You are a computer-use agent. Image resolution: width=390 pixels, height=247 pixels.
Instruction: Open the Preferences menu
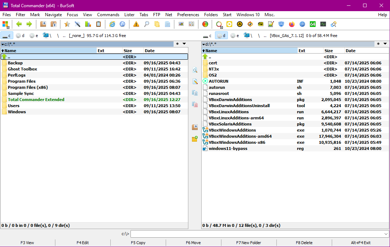188,15
